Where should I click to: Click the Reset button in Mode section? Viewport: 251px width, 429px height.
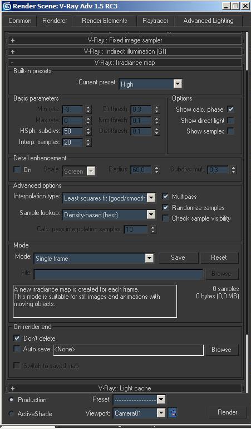[x=219, y=258]
